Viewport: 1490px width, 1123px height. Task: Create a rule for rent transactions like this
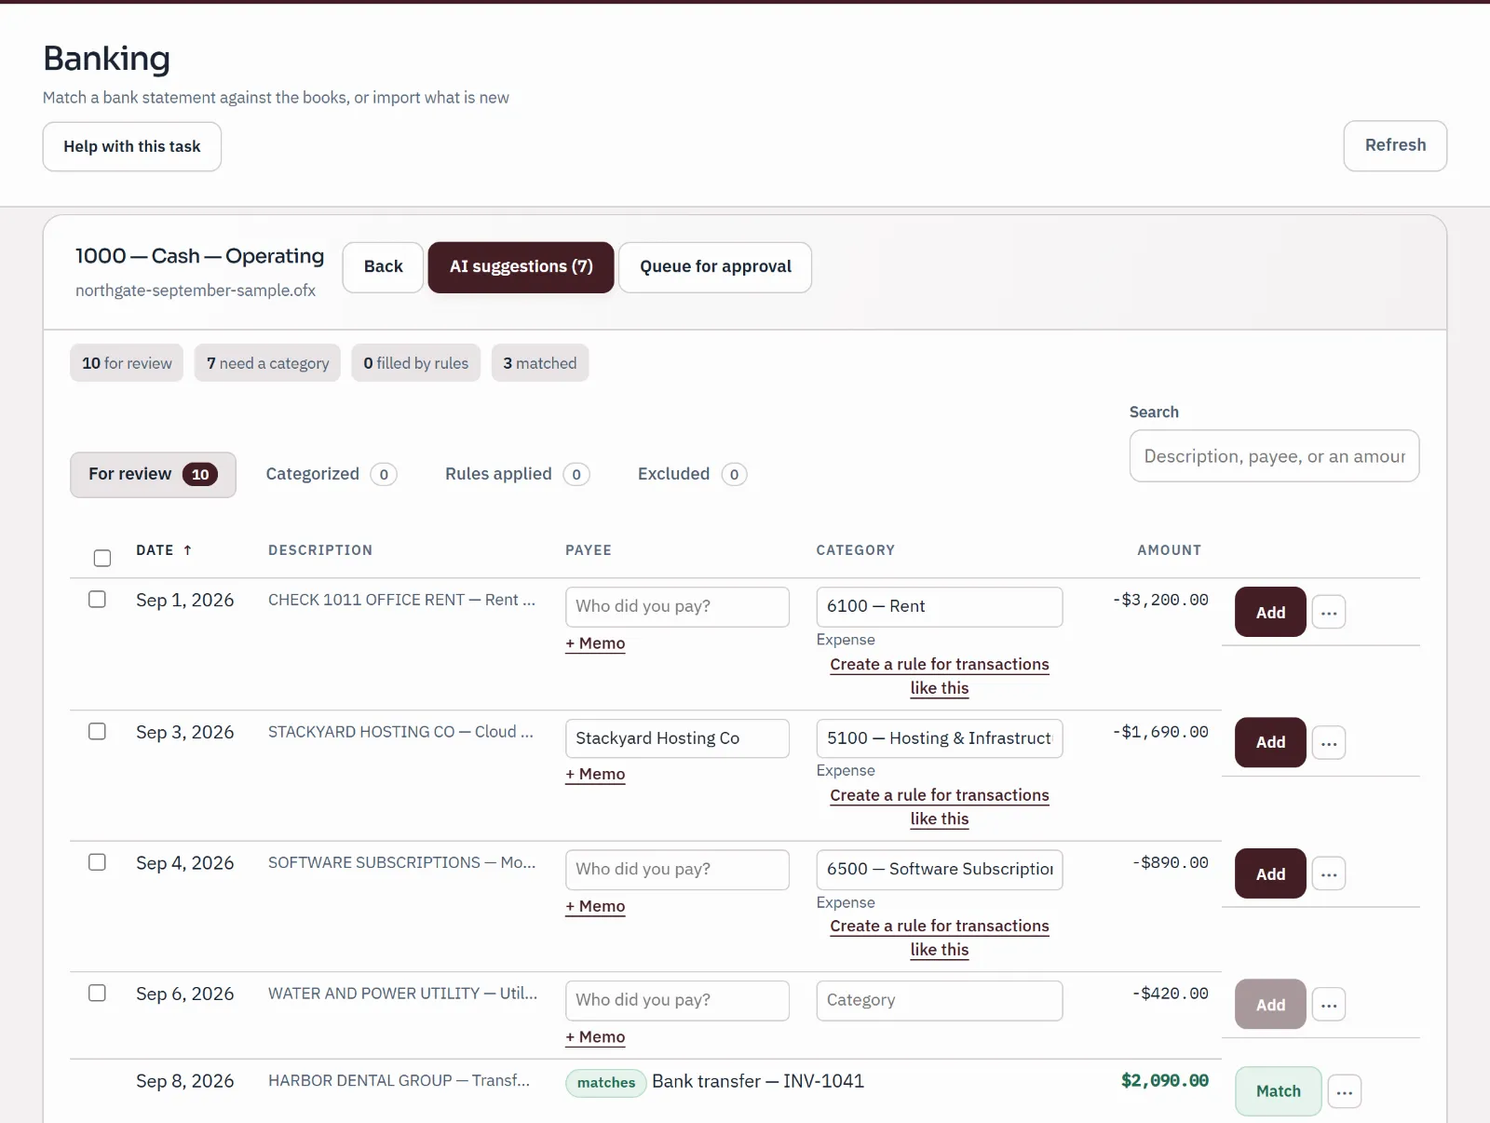pos(940,676)
